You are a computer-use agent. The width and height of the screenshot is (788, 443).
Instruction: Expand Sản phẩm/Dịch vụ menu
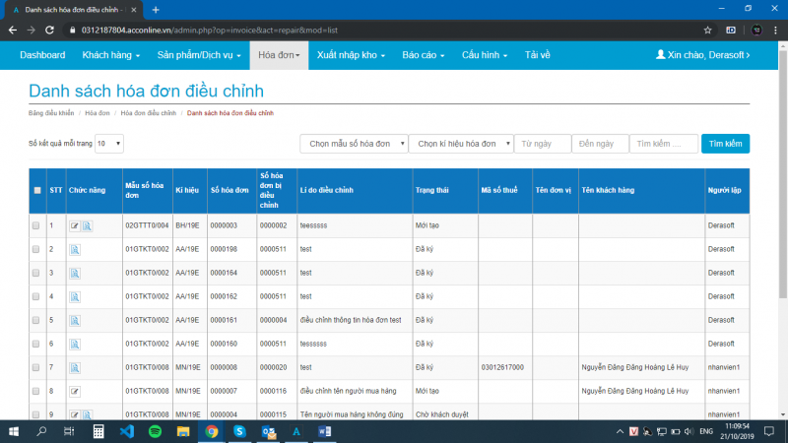pyautogui.click(x=199, y=55)
